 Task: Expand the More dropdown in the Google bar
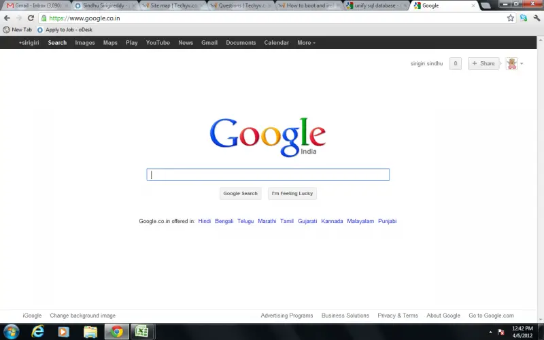click(x=307, y=43)
